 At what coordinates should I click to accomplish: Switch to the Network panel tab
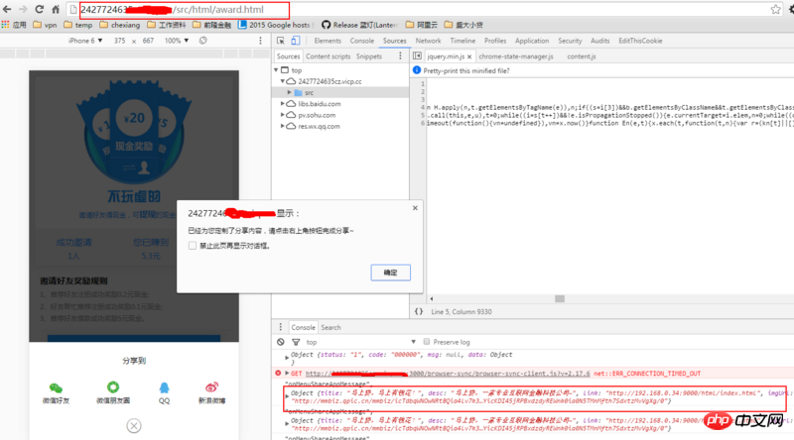429,41
